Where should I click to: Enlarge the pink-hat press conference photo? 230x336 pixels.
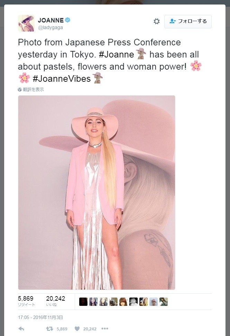(x=96, y=192)
